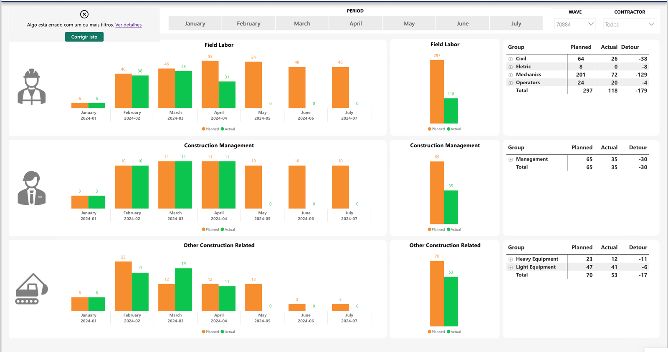The width and height of the screenshot is (668, 352).
Task: Expand the Civil group row
Action: point(511,59)
